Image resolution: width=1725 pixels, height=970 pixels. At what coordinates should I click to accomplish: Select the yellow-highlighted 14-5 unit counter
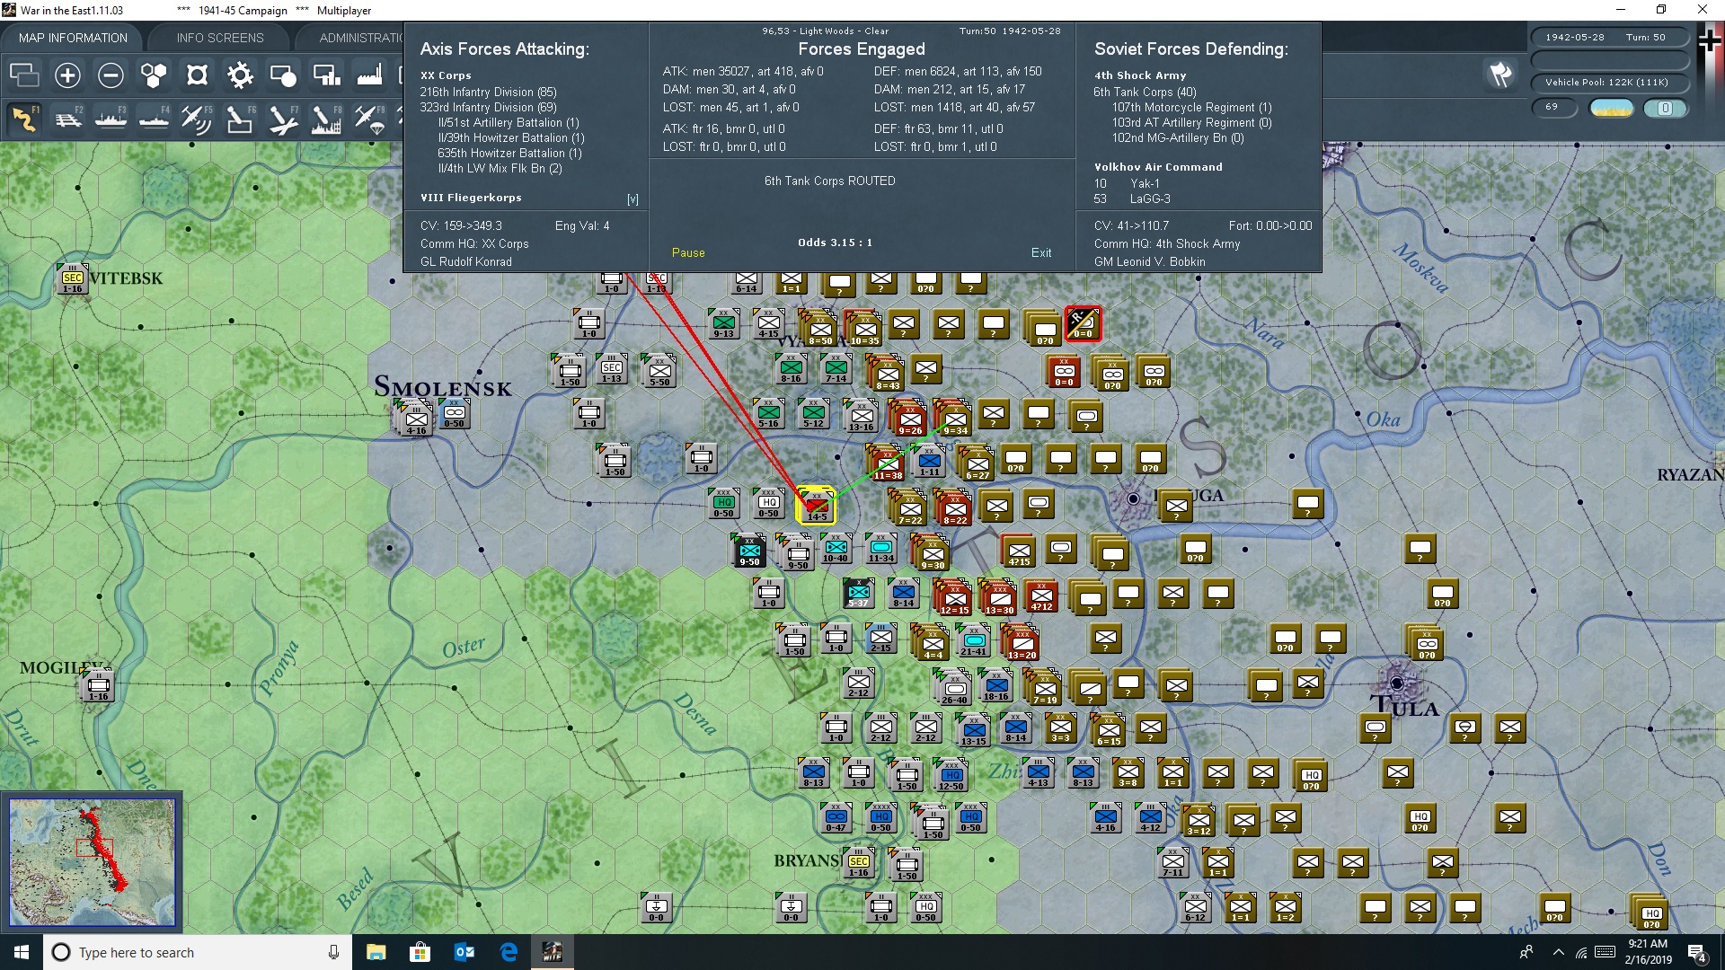point(816,506)
